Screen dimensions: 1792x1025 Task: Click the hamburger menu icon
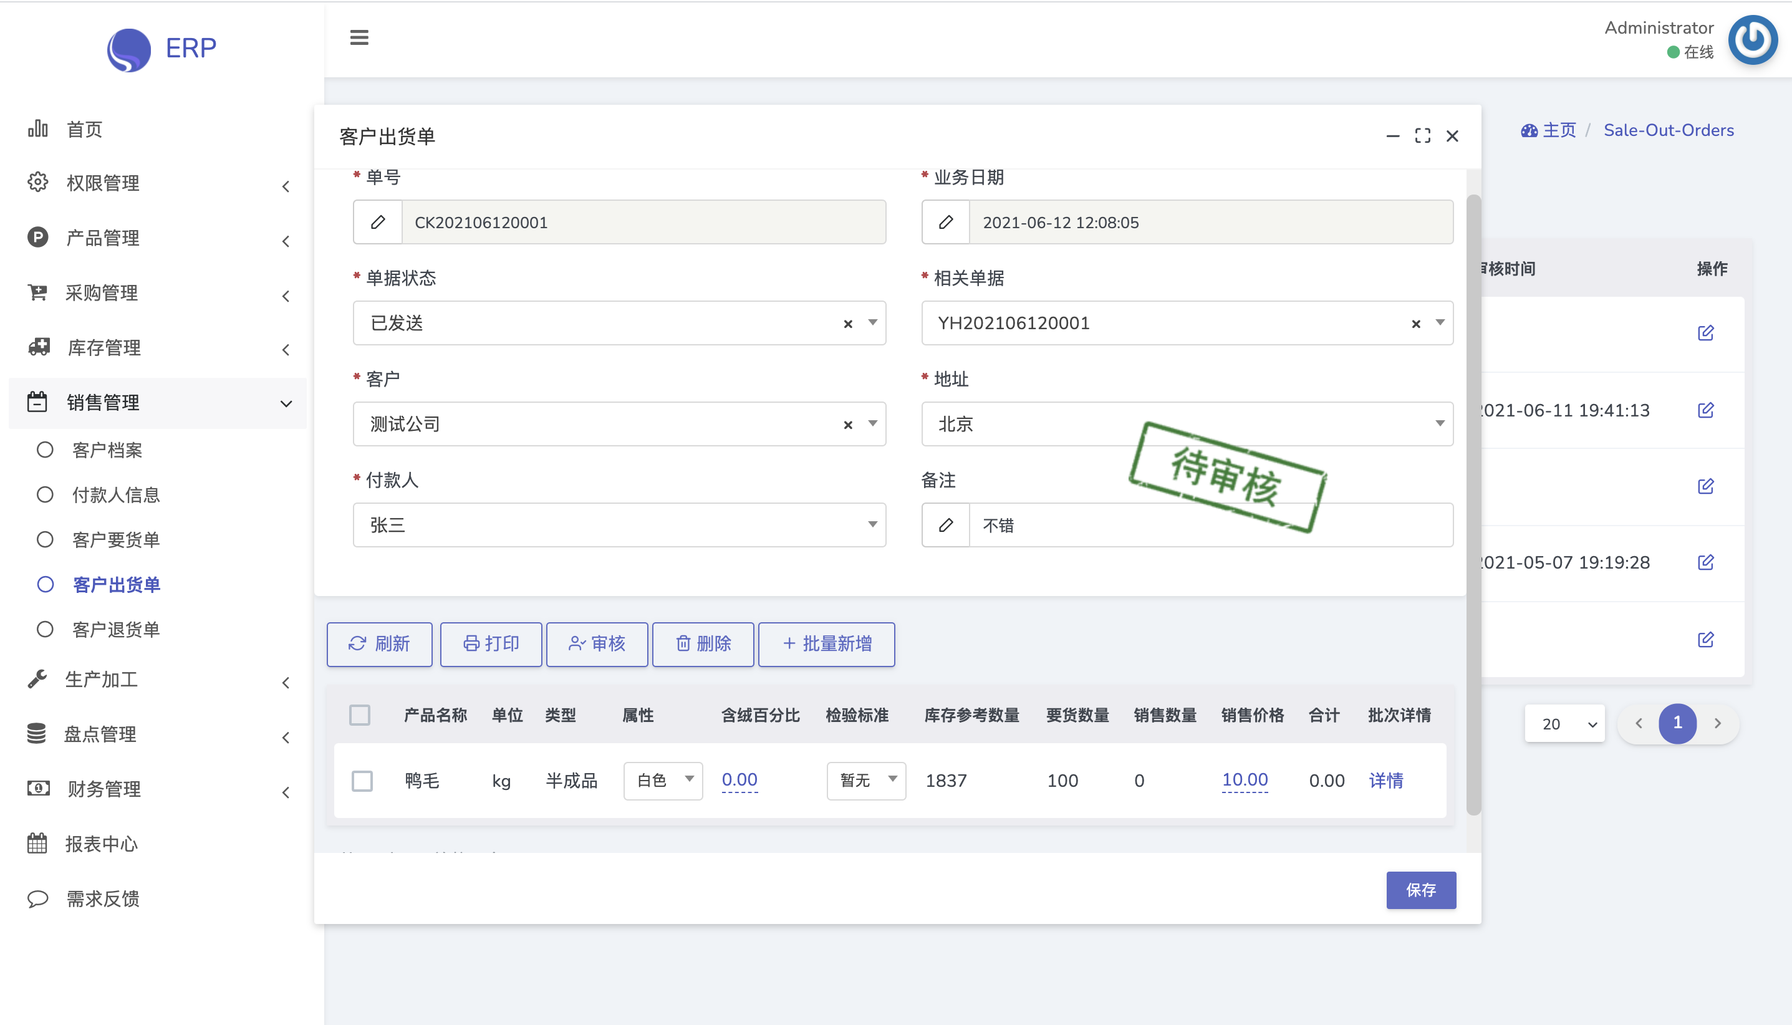point(359,37)
